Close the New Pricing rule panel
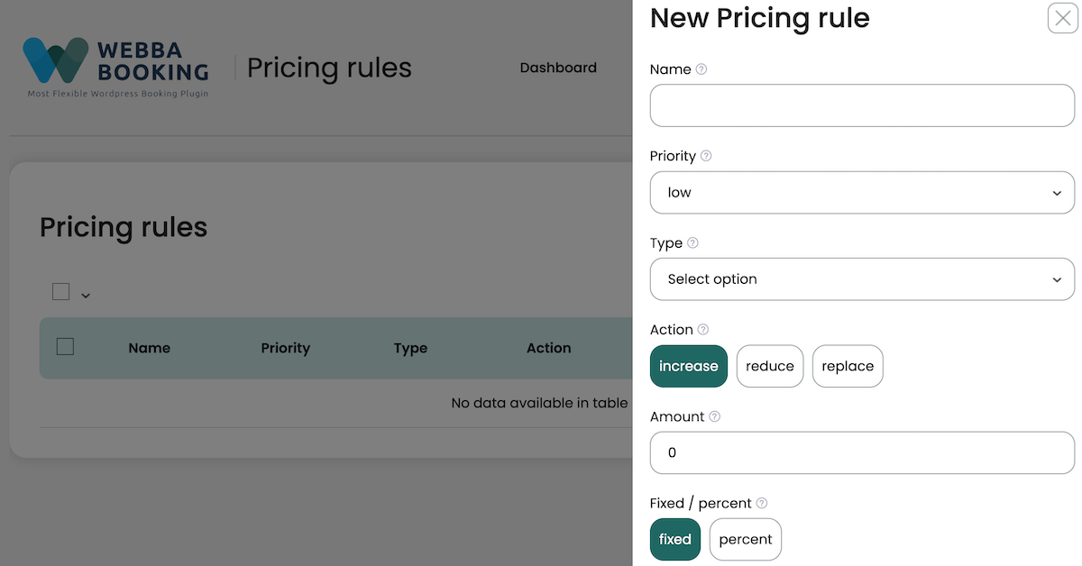The height and width of the screenshot is (566, 1082). [x=1063, y=18]
